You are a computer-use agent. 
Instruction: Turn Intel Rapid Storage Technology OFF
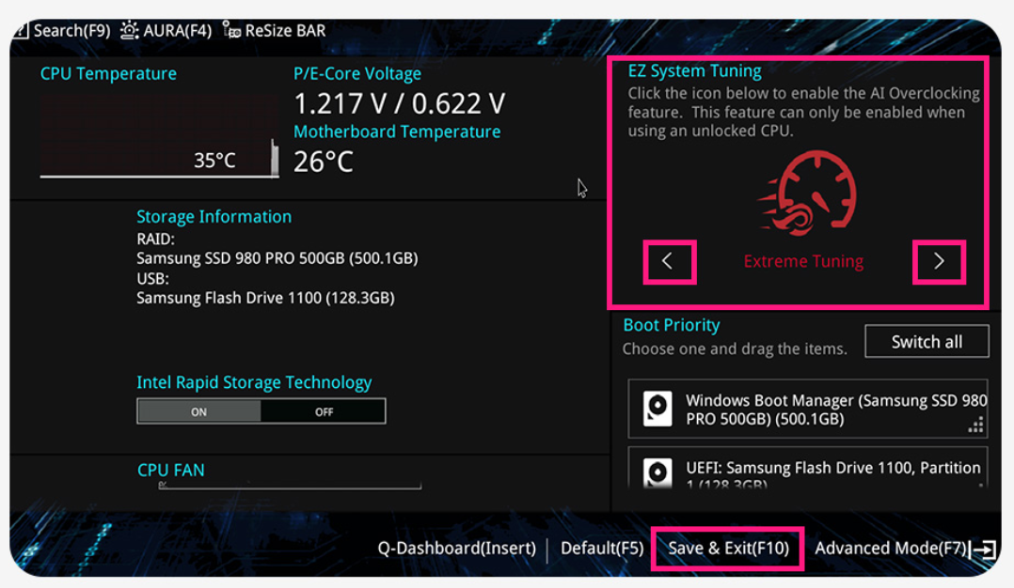324,411
